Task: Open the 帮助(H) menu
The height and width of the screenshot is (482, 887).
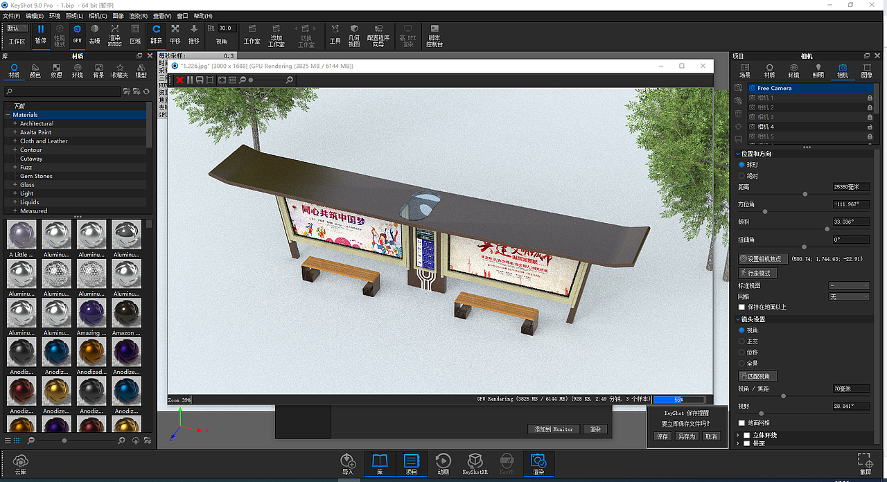Action: pos(203,15)
